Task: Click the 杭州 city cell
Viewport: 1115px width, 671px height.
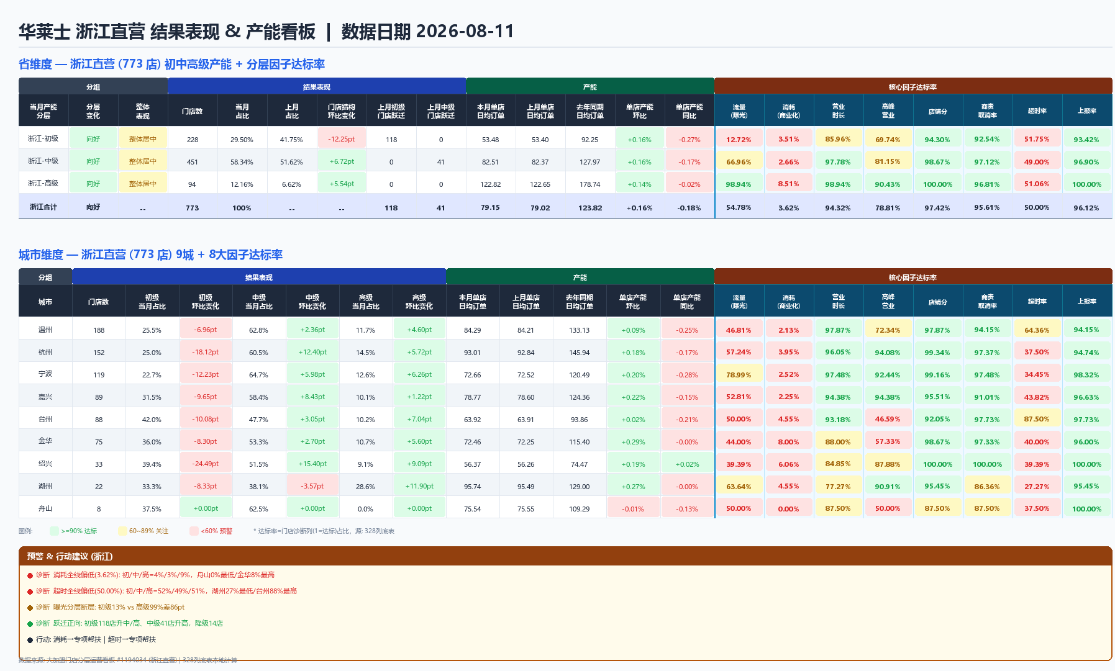Action: (45, 352)
